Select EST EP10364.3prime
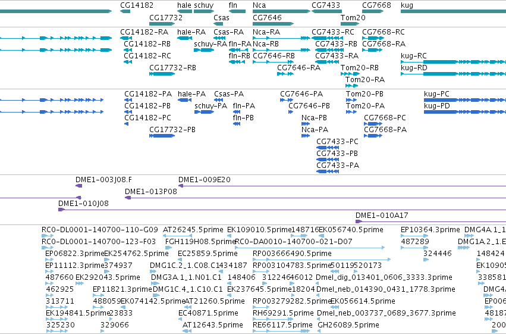The width and height of the screenshot is (506, 334). [430, 230]
